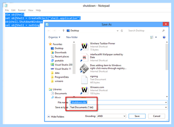Open ProgramData folder in sidebar
Viewport: 174px width, 127px height.
tap(59, 77)
